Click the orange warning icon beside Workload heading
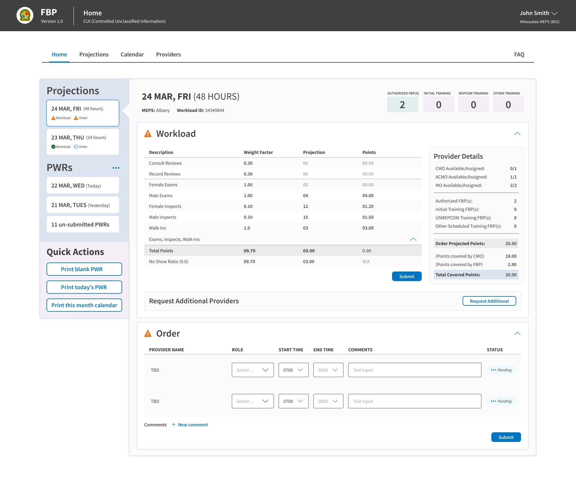The image size is (576, 489). pos(148,133)
